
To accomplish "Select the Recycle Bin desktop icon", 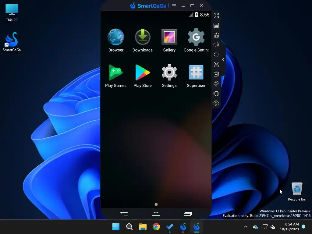I will click(x=297, y=191).
